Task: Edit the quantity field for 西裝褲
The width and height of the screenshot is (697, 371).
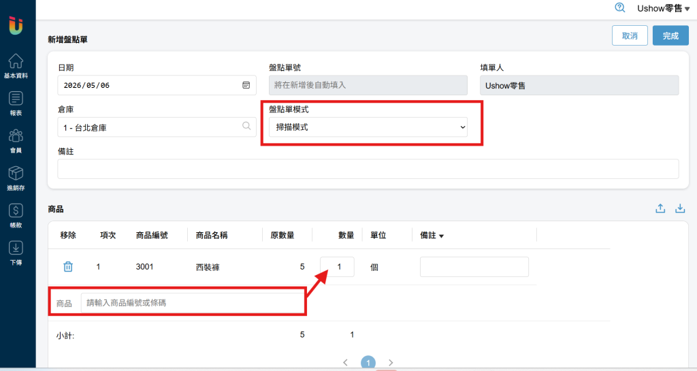Action: point(337,267)
